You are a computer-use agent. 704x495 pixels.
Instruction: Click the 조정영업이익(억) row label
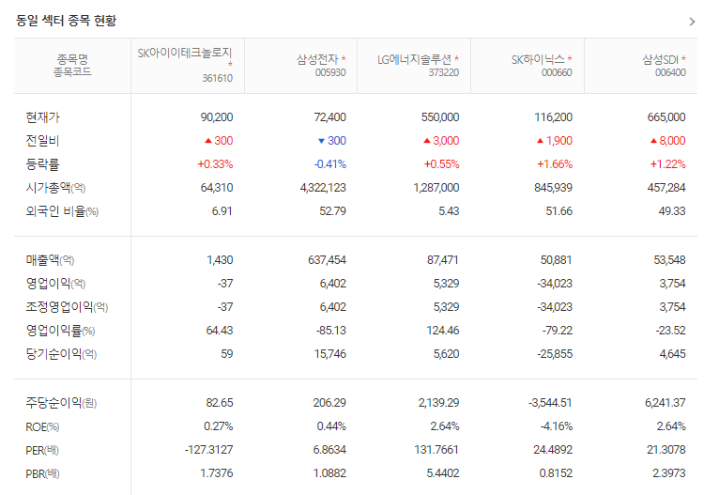[x=67, y=307]
